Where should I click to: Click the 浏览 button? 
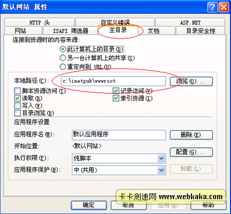click(191, 81)
